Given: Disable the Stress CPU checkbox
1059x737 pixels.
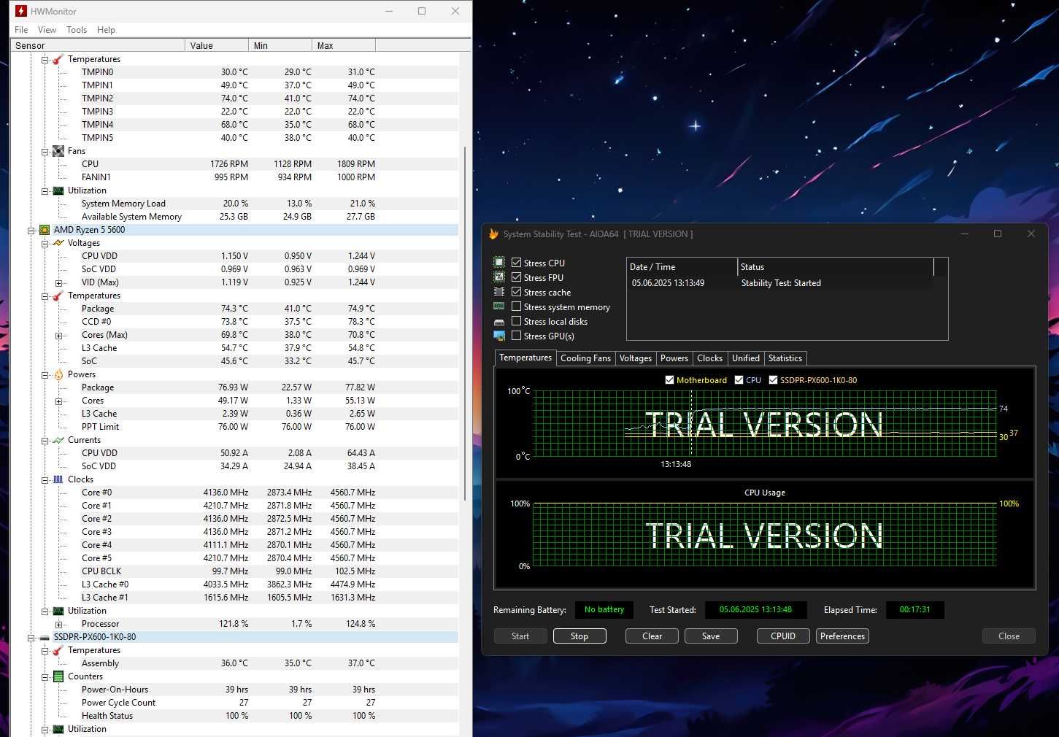Looking at the screenshot, I should coord(516,263).
